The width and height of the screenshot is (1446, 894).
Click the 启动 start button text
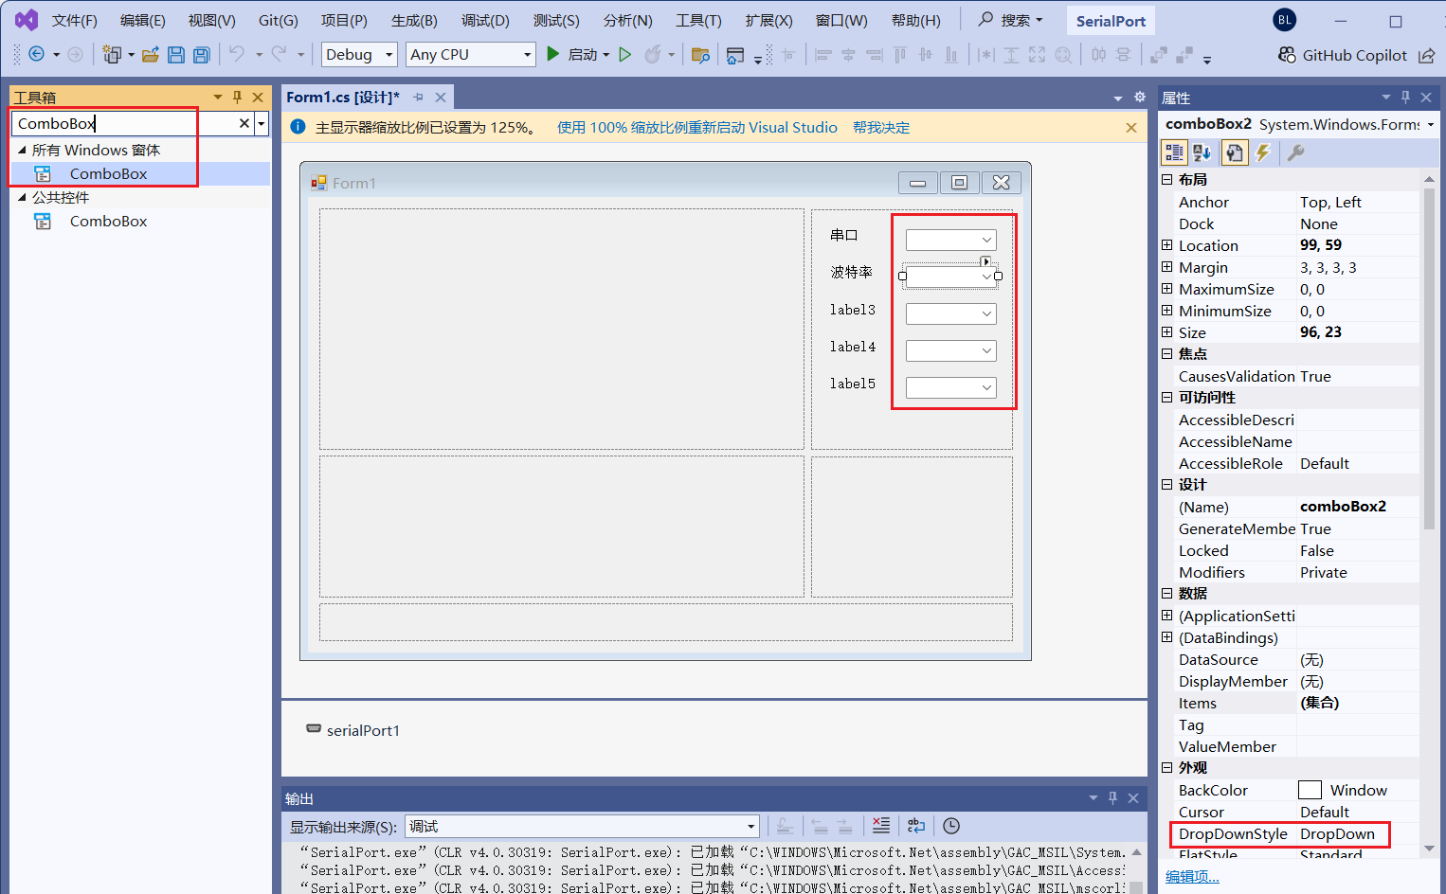582,55
